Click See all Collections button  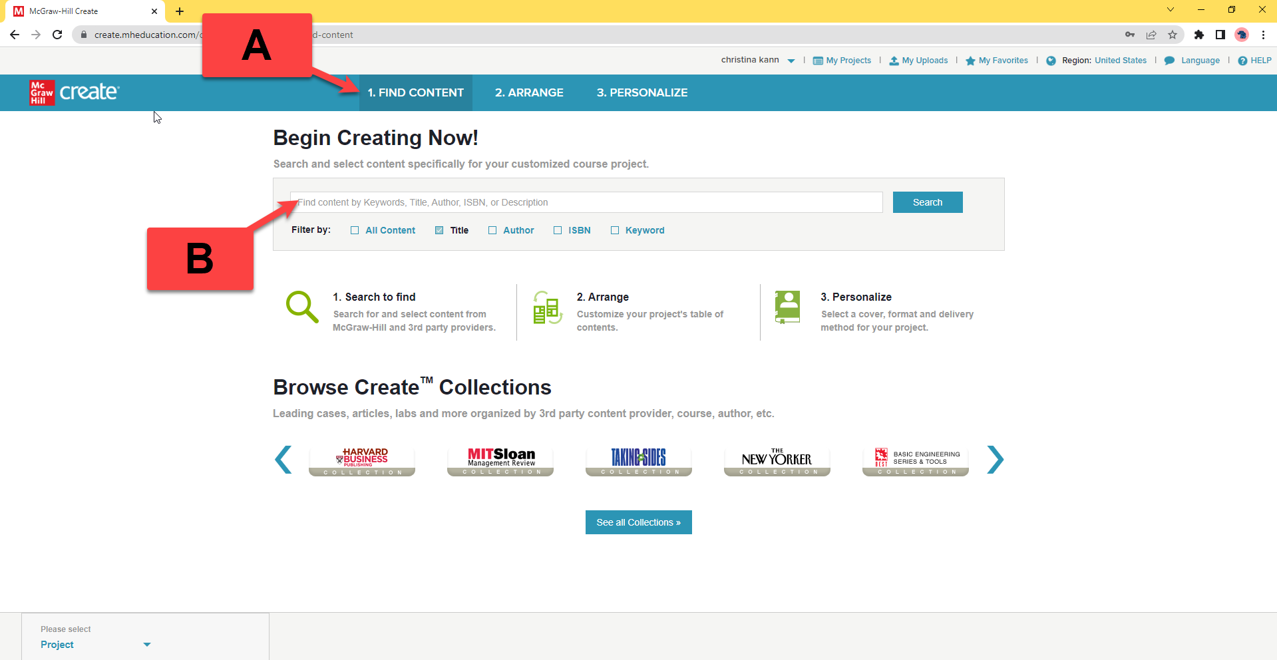tap(638, 522)
